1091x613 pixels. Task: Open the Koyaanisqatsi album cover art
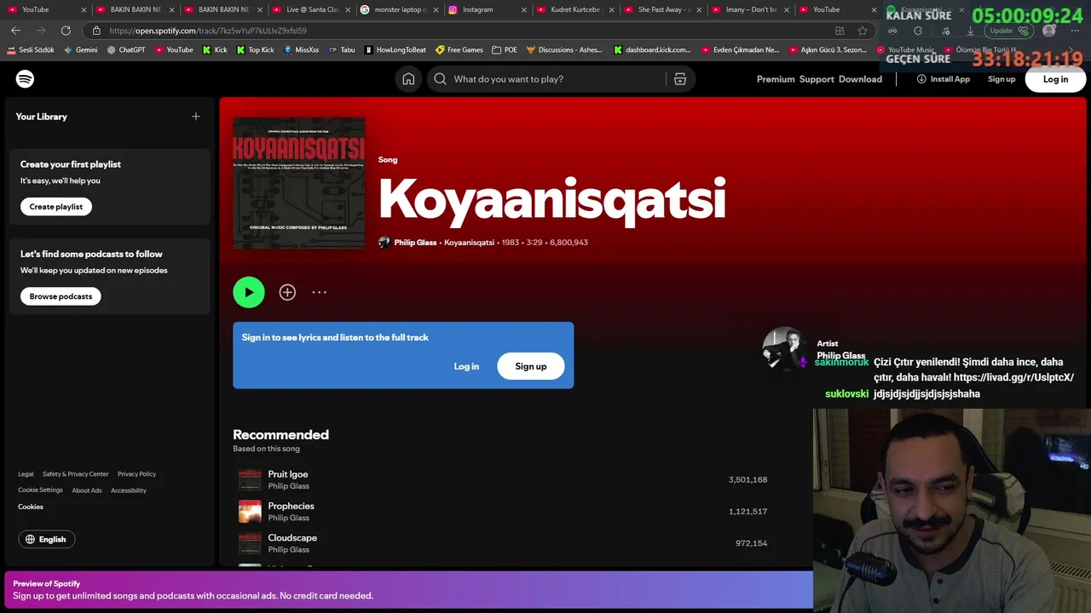299,183
